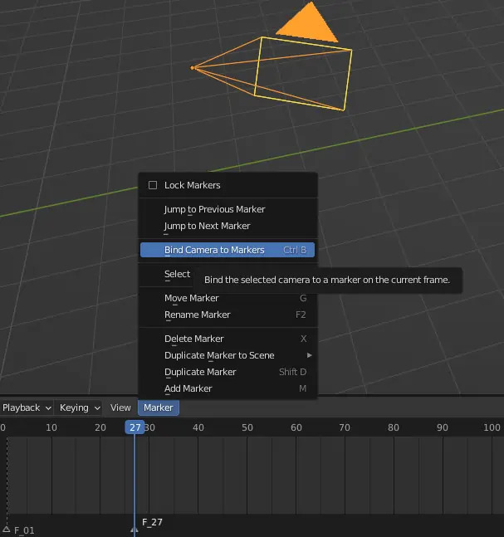Open the Keying dropdown
The image size is (504, 537).
point(80,408)
